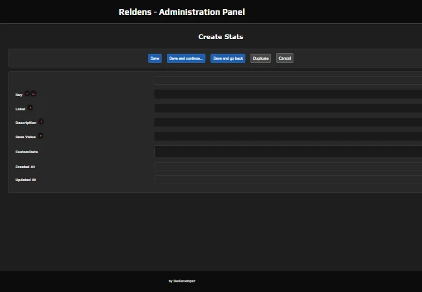422x292 pixels.
Task: Choose Save and continue...
Action: 186,58
